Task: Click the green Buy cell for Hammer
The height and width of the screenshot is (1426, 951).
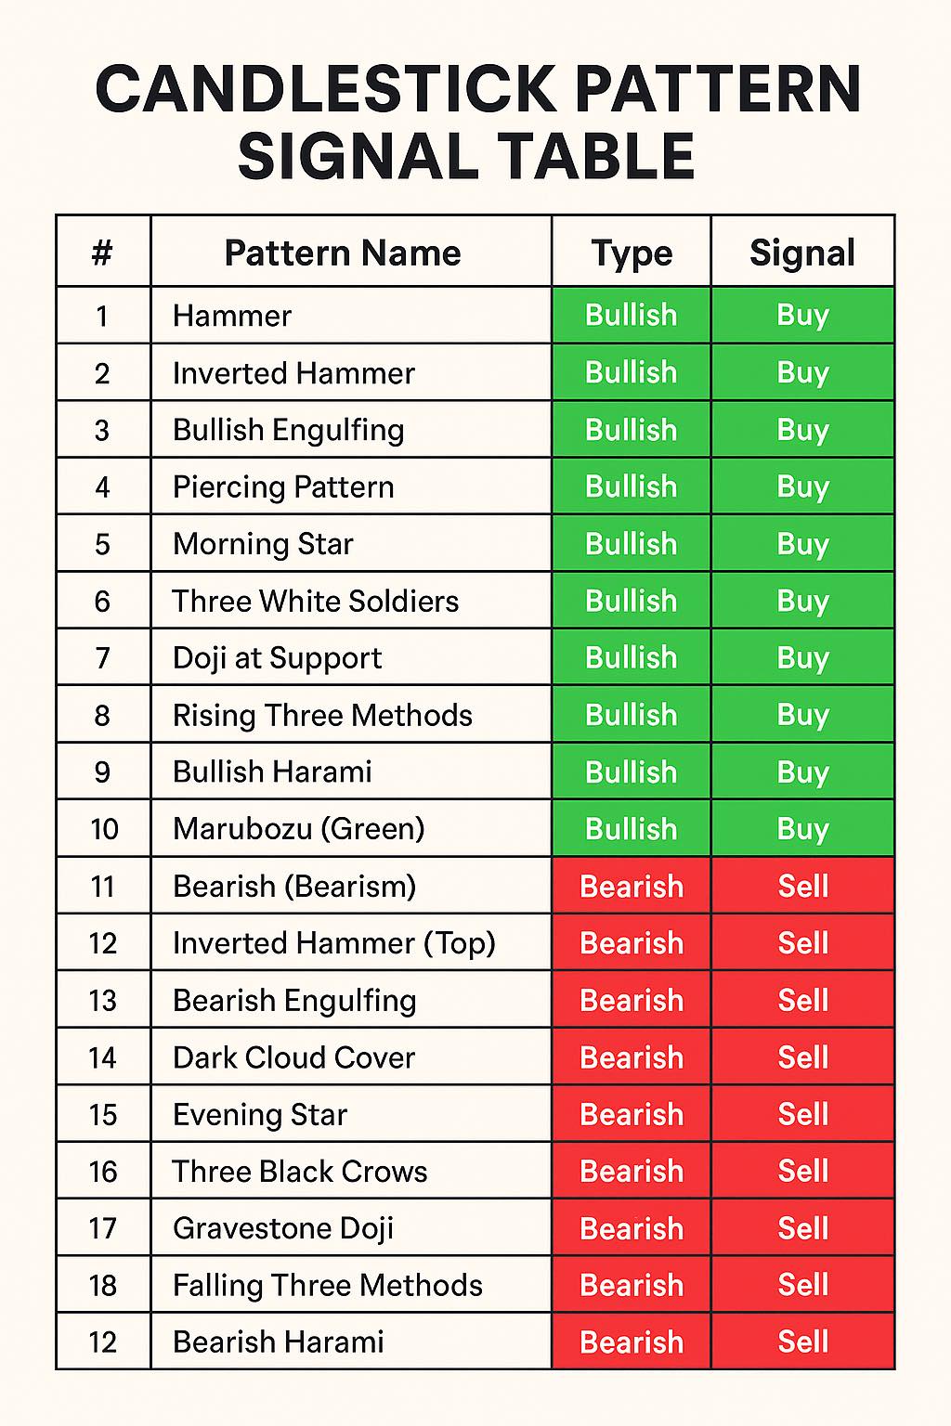Action: [802, 316]
